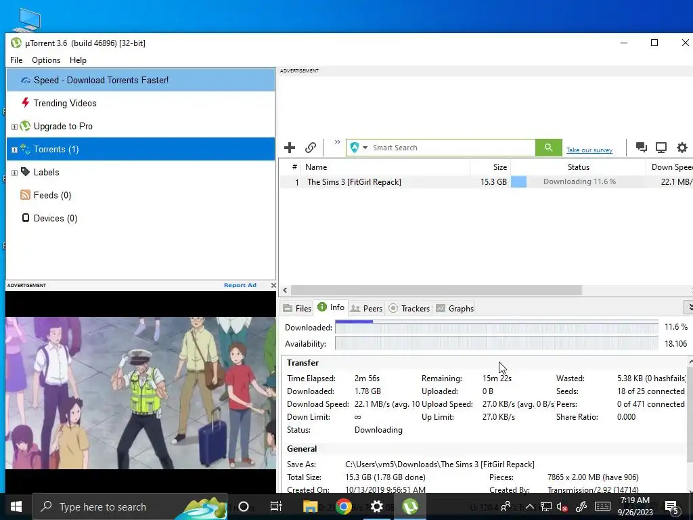Screen dimensions: 693x520
Task: Show hidden tray icons chevron
Action: click(x=529, y=506)
